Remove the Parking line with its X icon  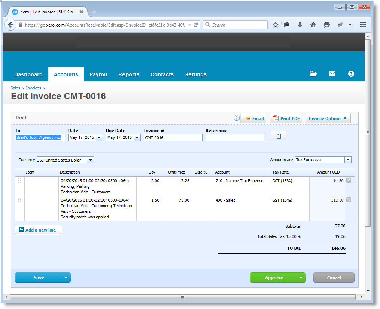pos(349,180)
